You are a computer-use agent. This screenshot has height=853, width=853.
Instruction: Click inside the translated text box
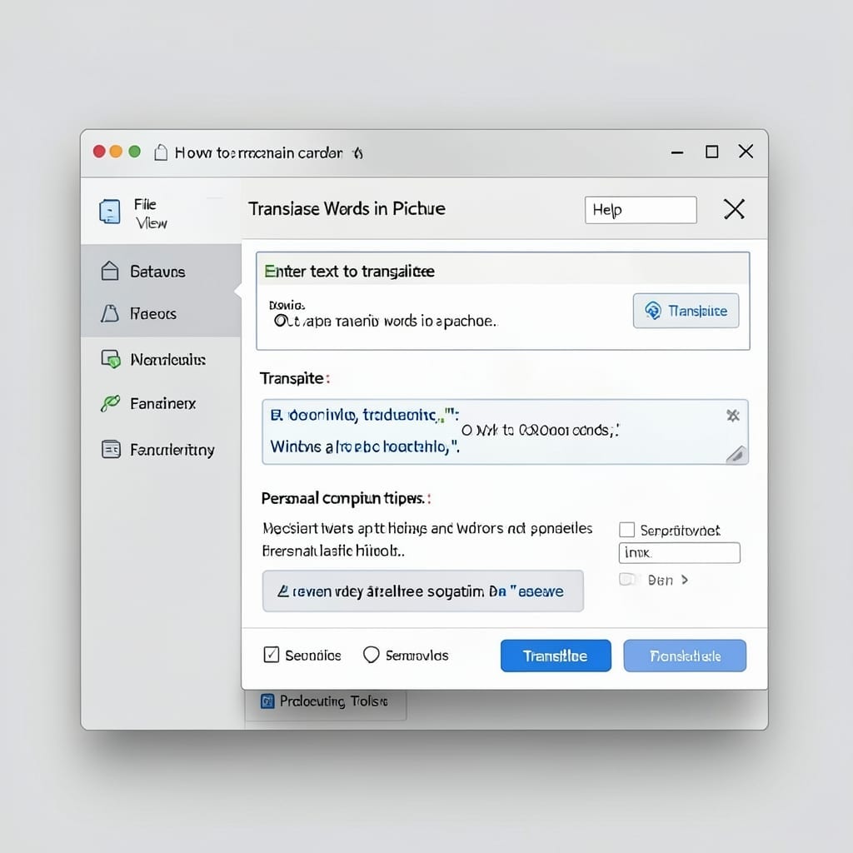(x=504, y=431)
